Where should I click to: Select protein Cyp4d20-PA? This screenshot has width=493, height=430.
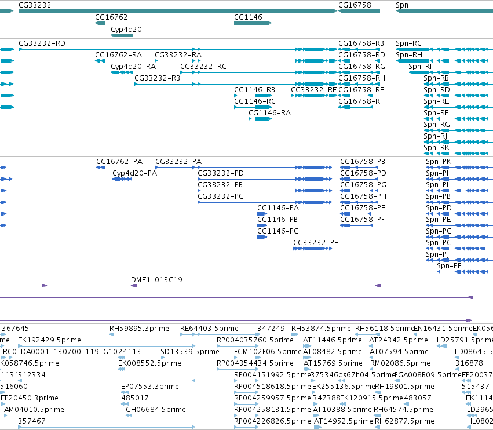point(134,173)
